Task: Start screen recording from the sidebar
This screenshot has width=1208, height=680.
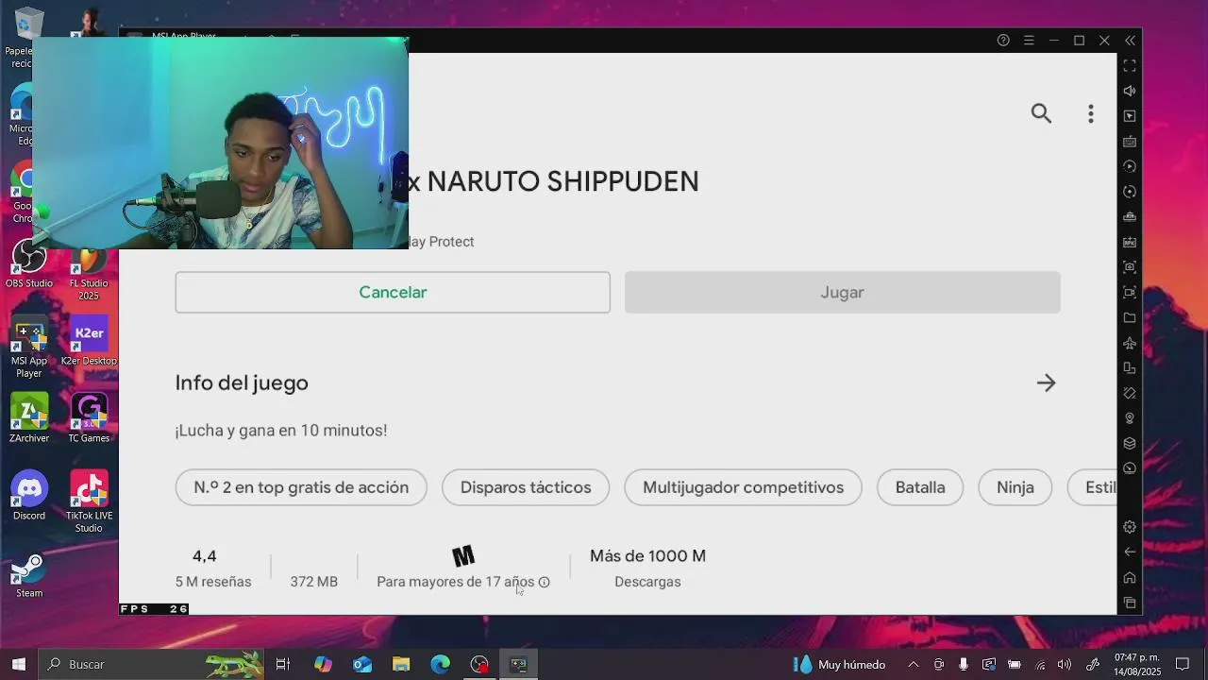Action: (1130, 293)
